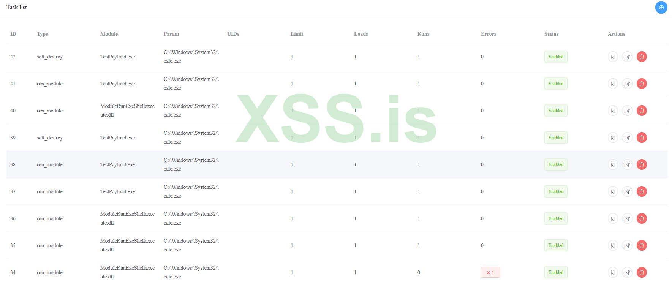Select the Enabled status tag for task 39

click(x=556, y=138)
